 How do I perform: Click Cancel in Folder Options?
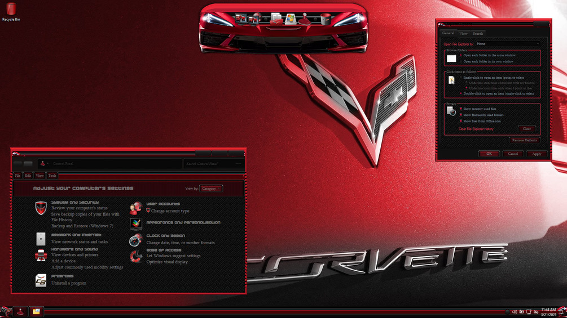(513, 154)
